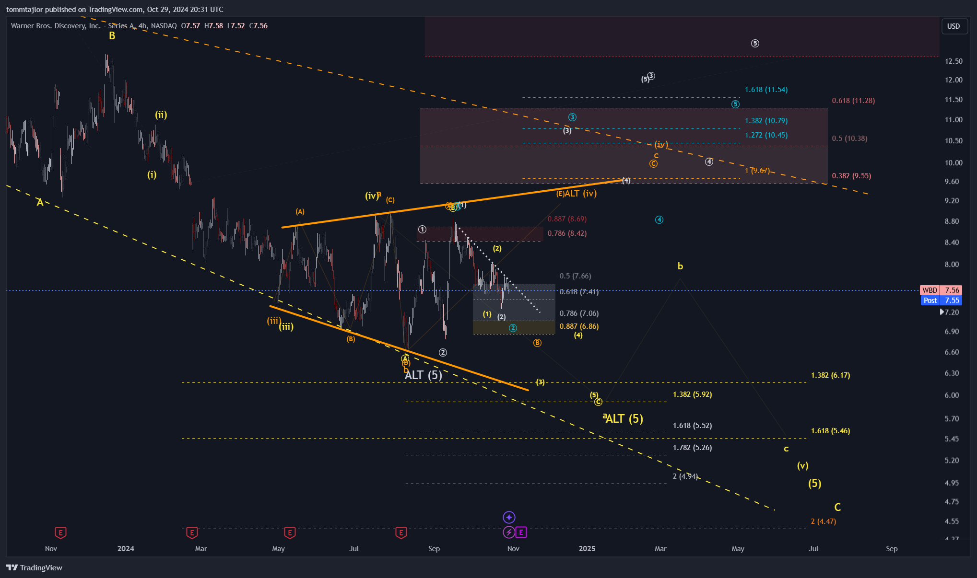
Task: Click the cyan circled 3 wave label
Action: tap(572, 117)
